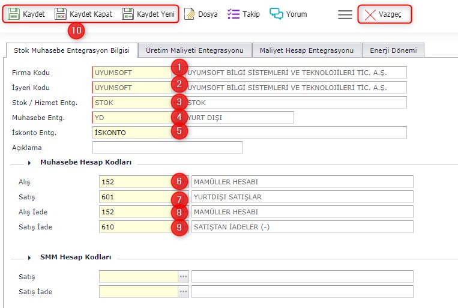Switch to Maliyet Hesap Entegrasyonu tab
This screenshot has height=308, width=458.
pos(307,50)
